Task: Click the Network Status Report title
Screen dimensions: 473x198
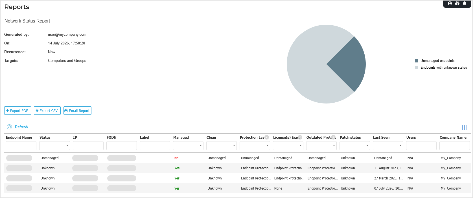Action: 27,21
